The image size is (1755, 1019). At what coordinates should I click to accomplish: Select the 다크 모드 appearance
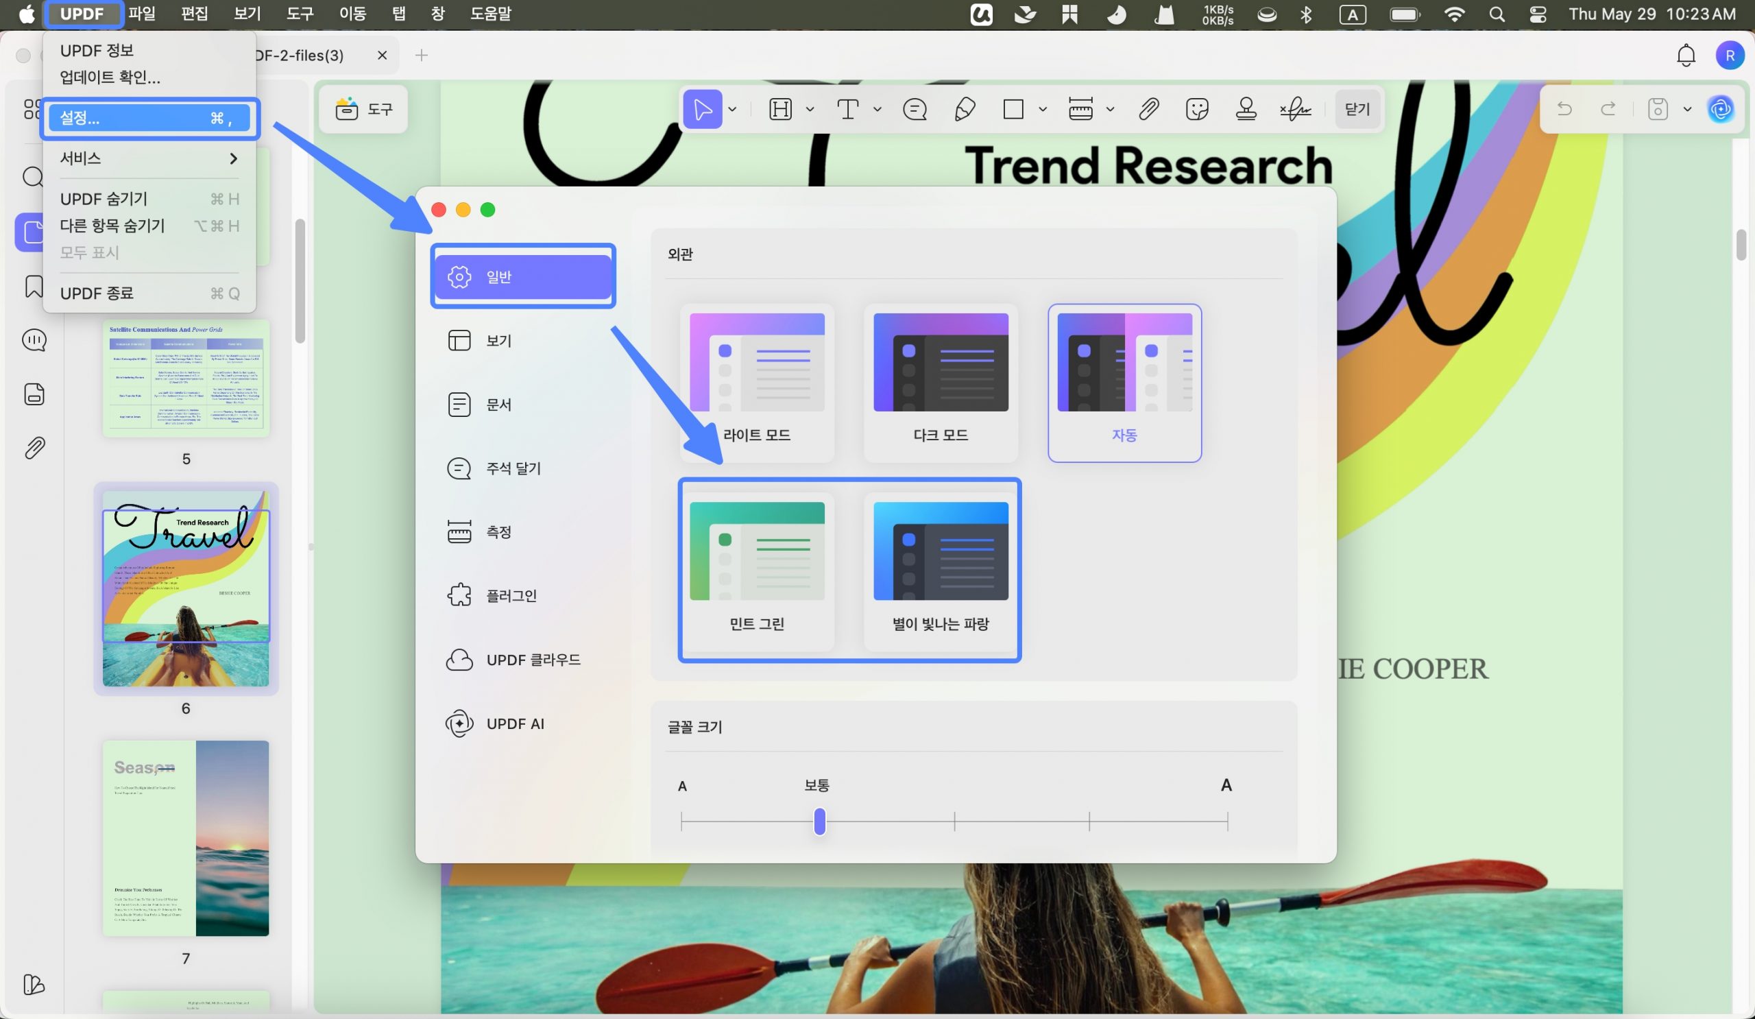941,383
